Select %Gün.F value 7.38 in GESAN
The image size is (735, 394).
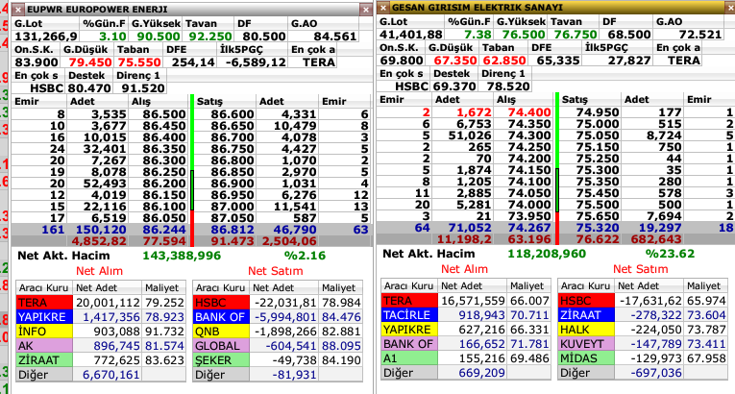[478, 35]
